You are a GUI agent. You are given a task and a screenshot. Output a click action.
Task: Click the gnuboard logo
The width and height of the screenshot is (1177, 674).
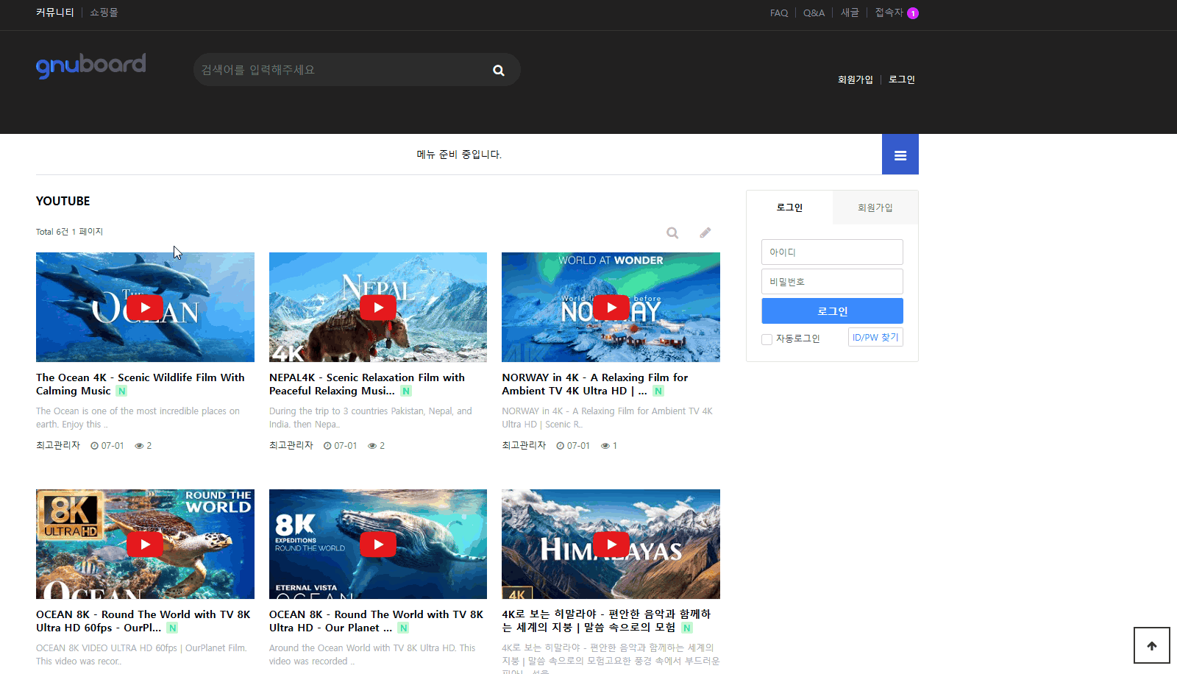91,65
